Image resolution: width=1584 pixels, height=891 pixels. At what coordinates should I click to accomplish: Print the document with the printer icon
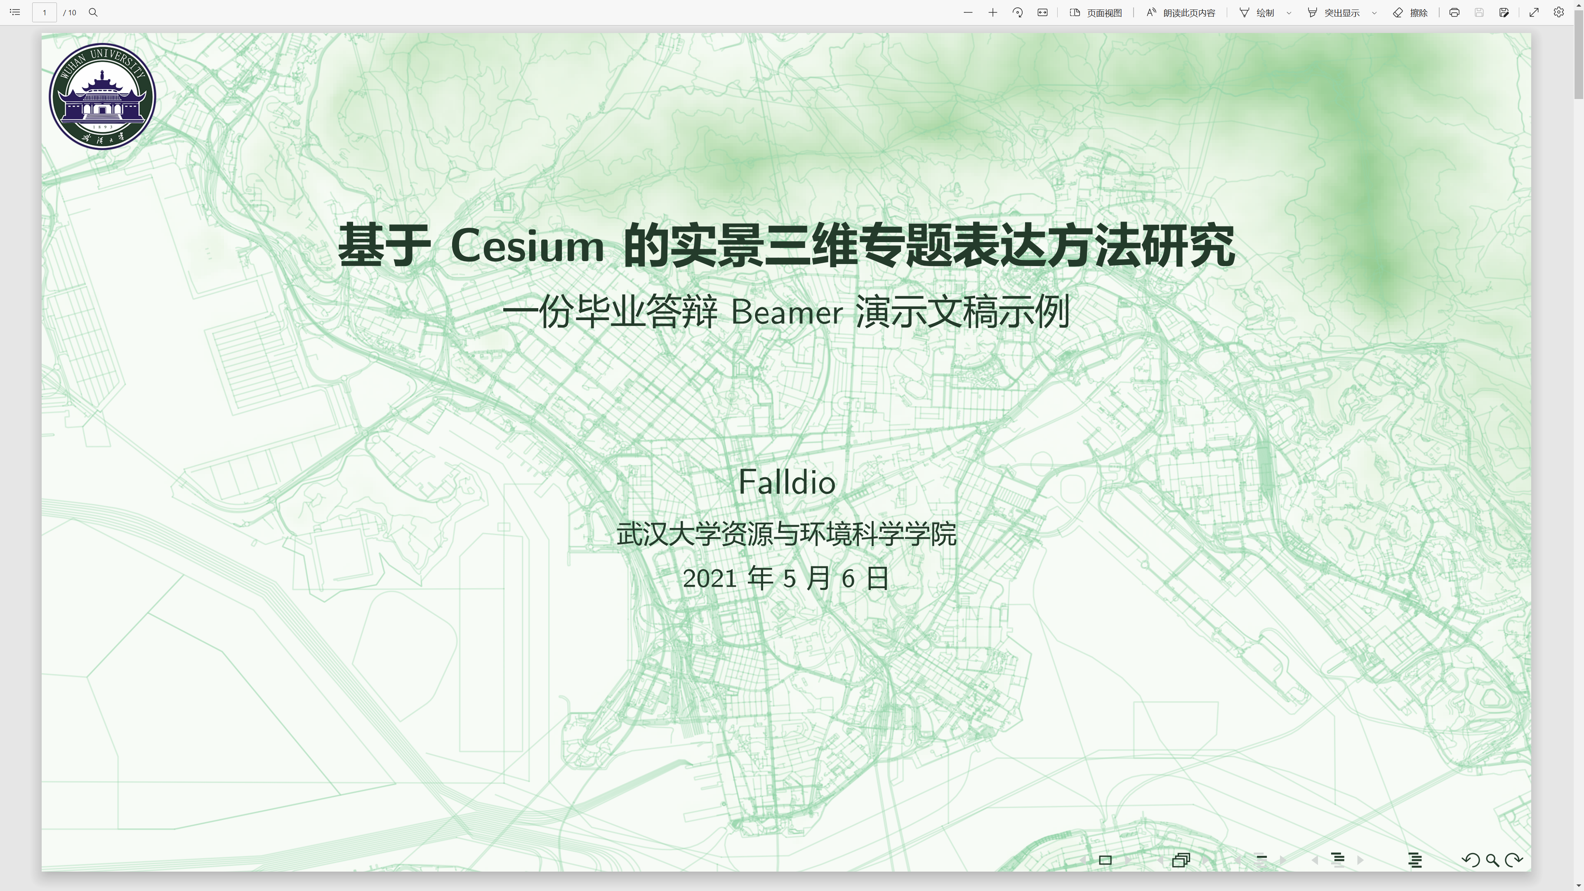(1454, 12)
